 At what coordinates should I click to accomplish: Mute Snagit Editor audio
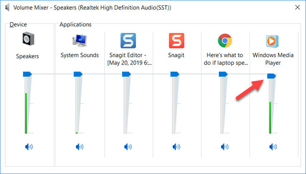tap(128, 147)
